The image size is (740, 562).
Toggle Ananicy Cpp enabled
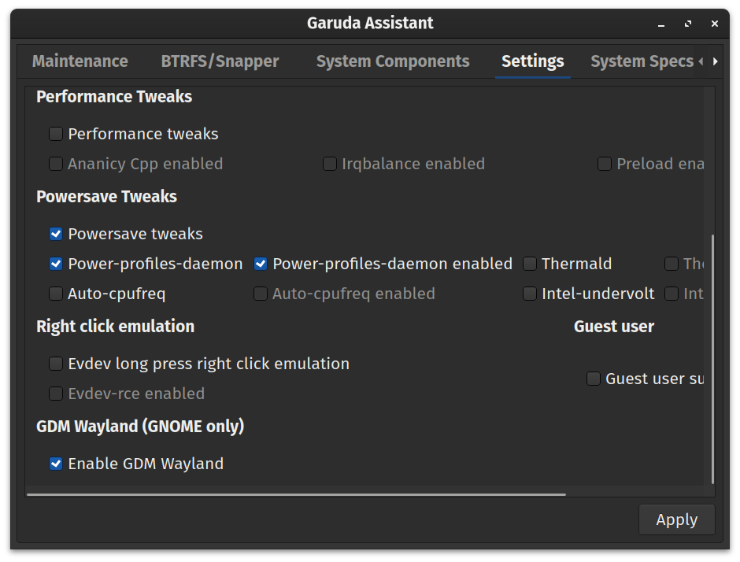pos(56,164)
